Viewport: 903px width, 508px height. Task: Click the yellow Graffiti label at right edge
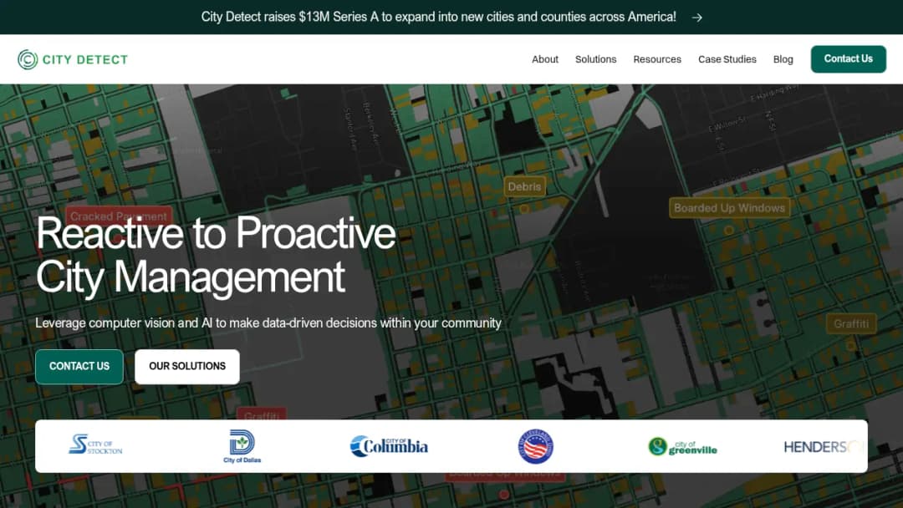[x=851, y=323]
